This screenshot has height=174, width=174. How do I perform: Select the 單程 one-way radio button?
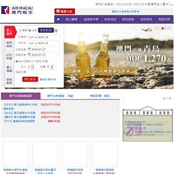(x=20, y=30)
